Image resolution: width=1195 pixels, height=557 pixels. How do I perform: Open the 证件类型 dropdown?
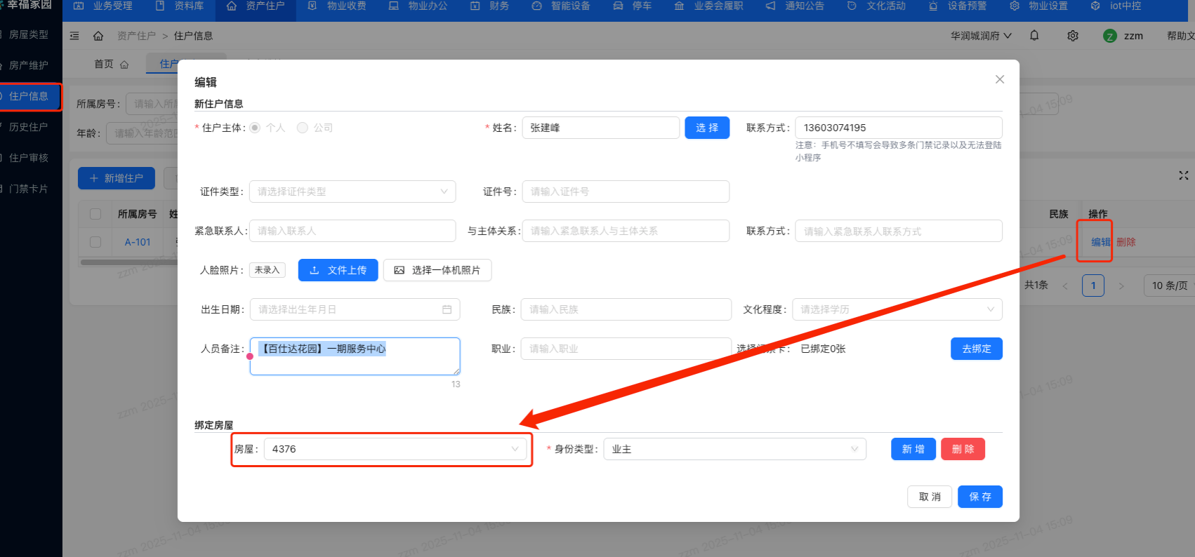[x=352, y=192]
